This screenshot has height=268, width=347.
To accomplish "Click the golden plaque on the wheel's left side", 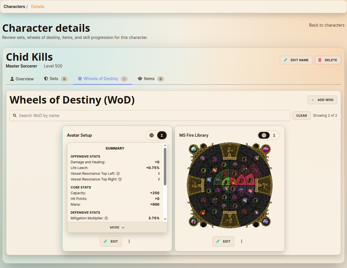I will click(195, 185).
